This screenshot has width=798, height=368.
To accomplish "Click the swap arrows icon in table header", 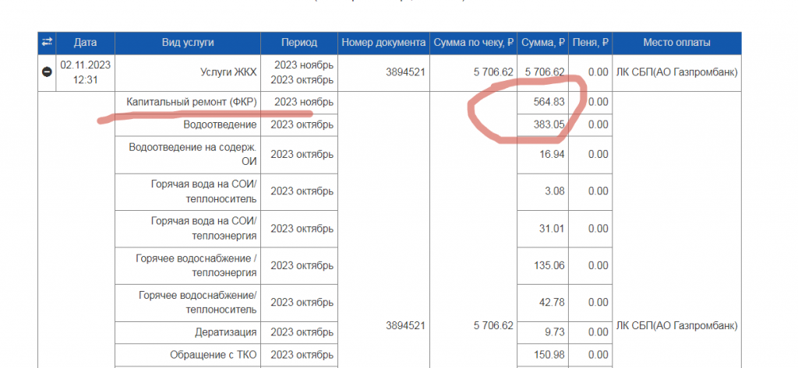I will point(47,42).
